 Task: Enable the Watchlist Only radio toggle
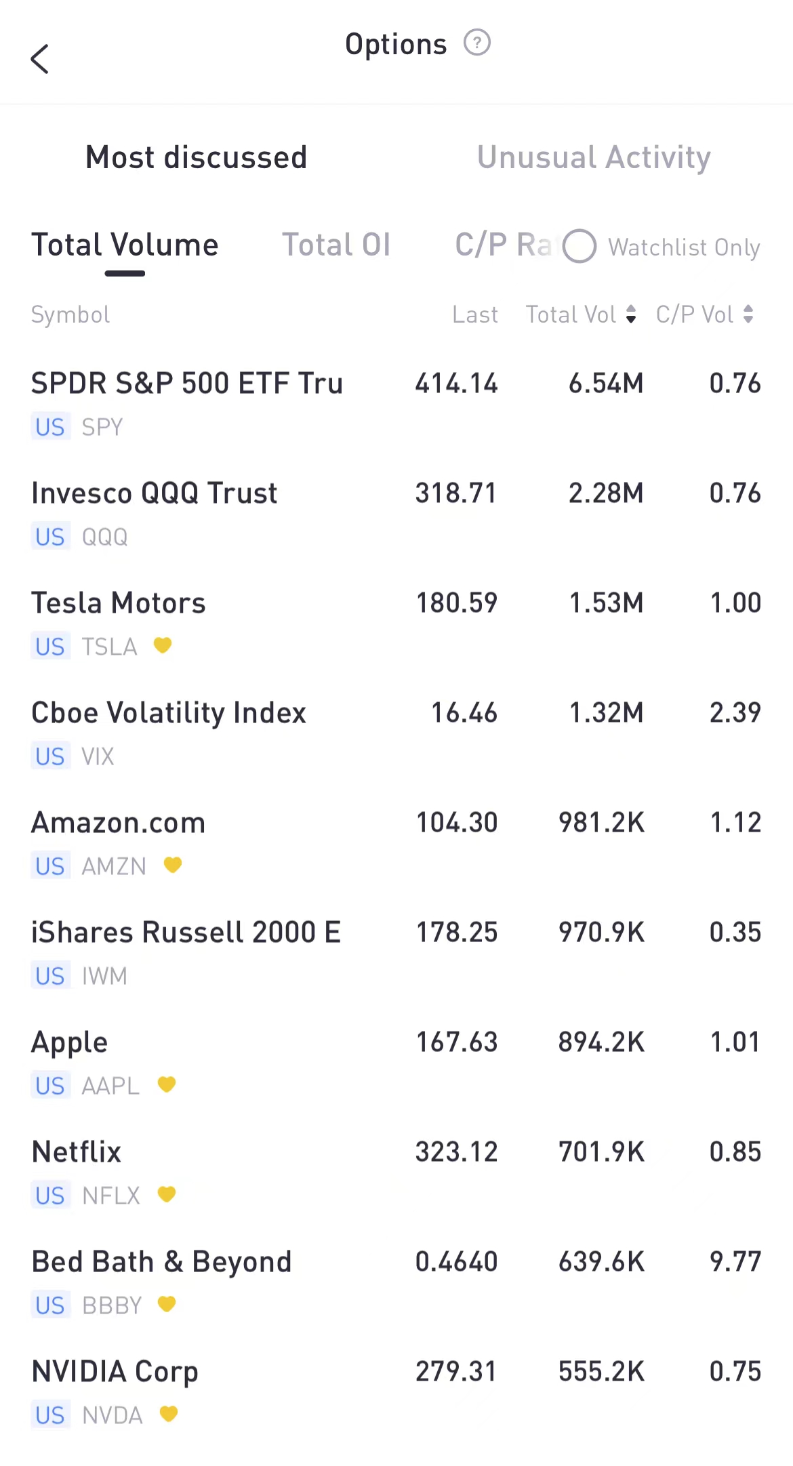coord(579,246)
